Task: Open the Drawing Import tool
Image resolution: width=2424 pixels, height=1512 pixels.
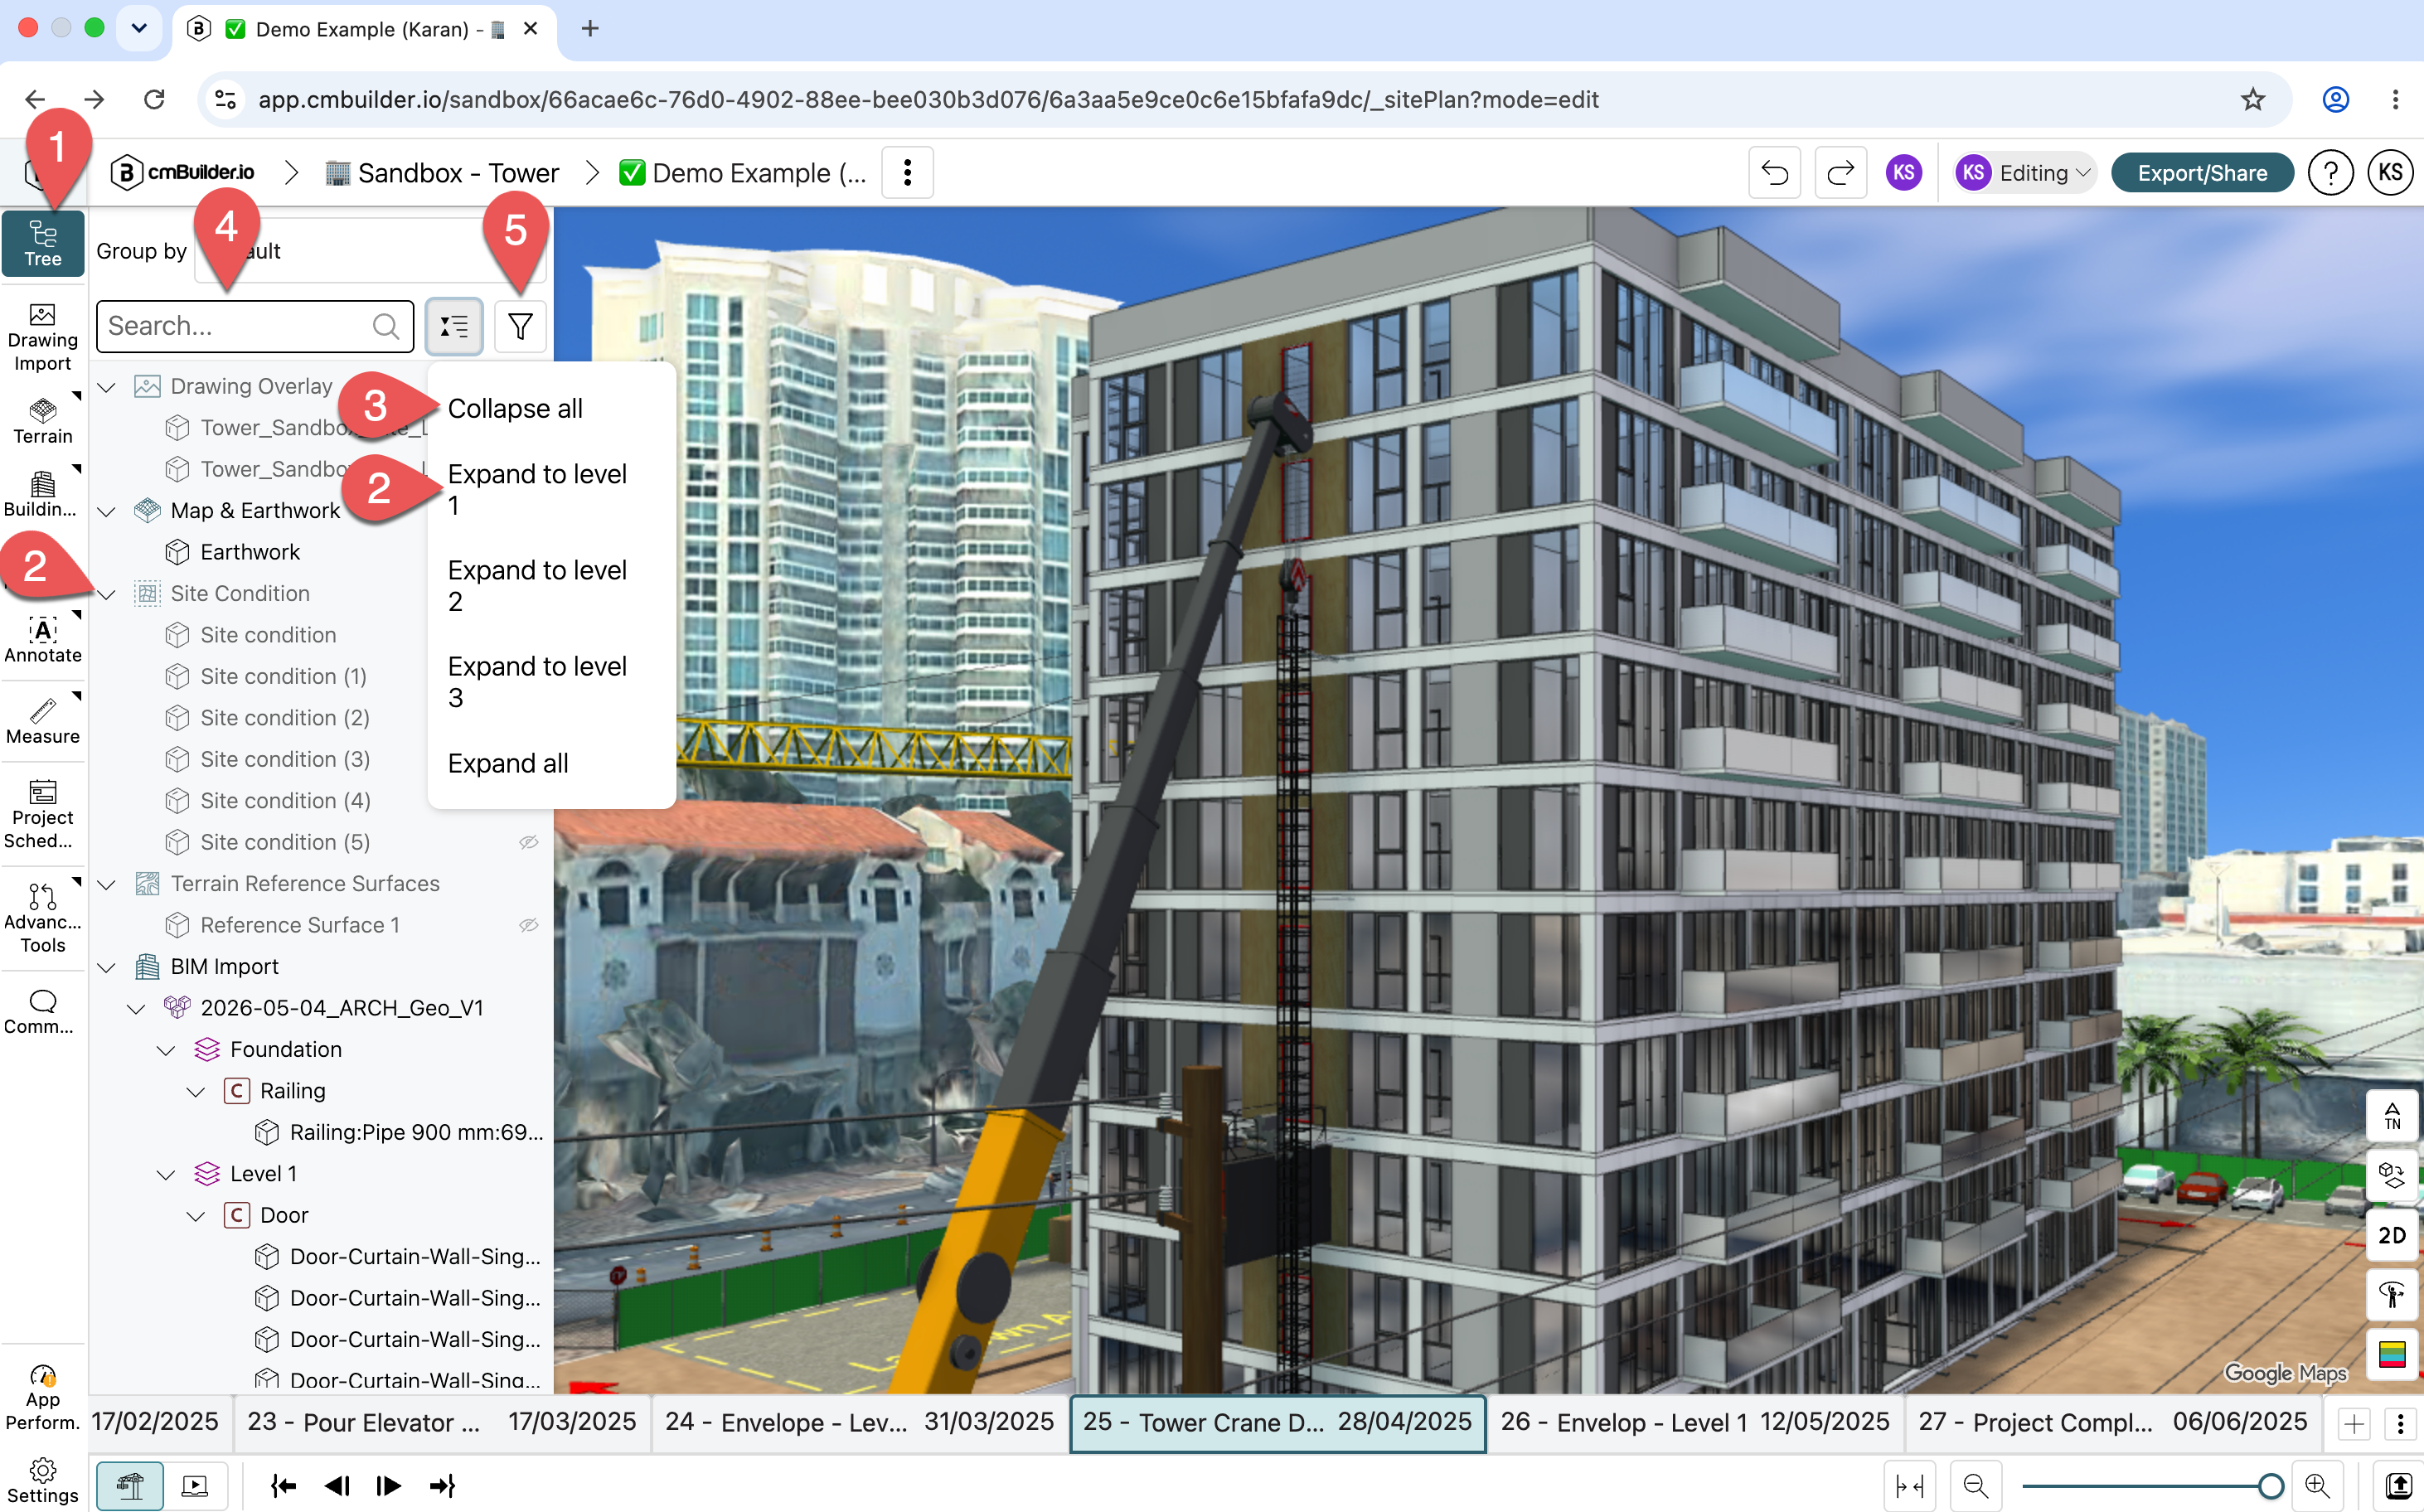Action: tap(43, 337)
